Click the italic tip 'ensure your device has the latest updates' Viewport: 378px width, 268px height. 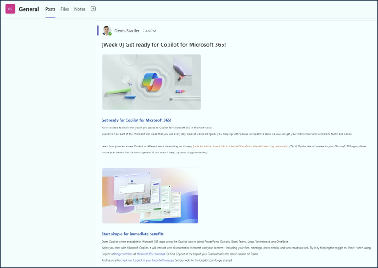(154, 152)
